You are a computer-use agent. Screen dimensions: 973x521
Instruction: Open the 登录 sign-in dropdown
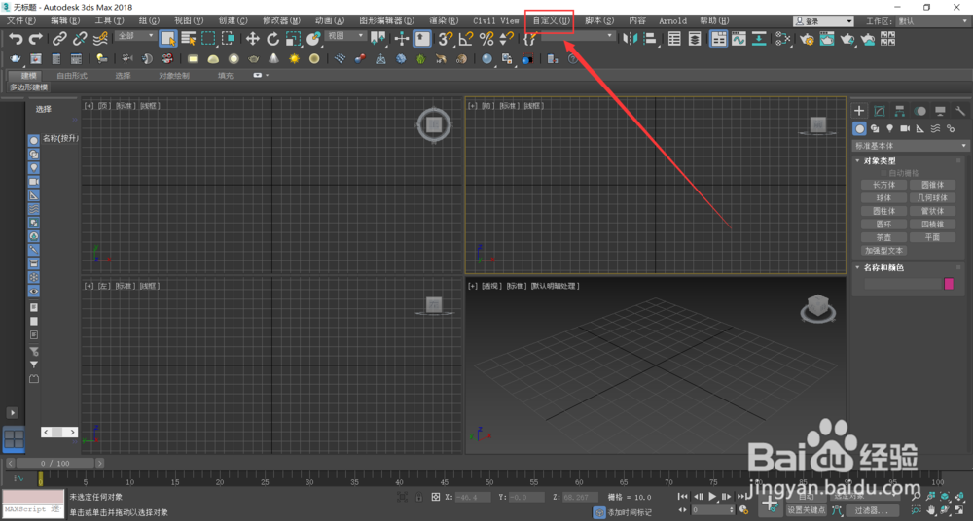point(823,21)
